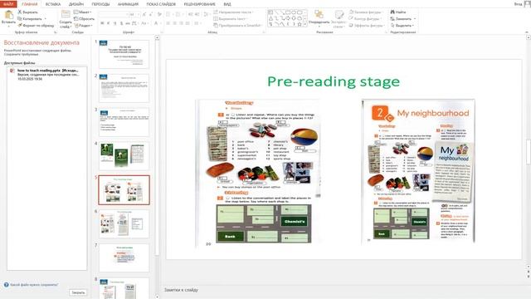Open the Раздел section dropdown
The image size is (531, 299).
83,26
